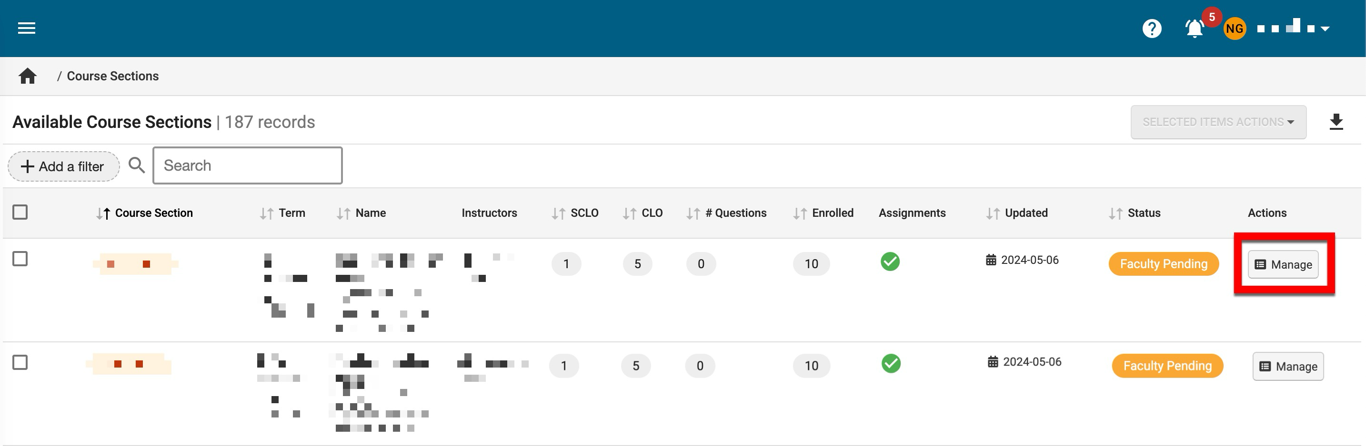Download records using the download icon
The height and width of the screenshot is (446, 1366).
pyautogui.click(x=1336, y=122)
